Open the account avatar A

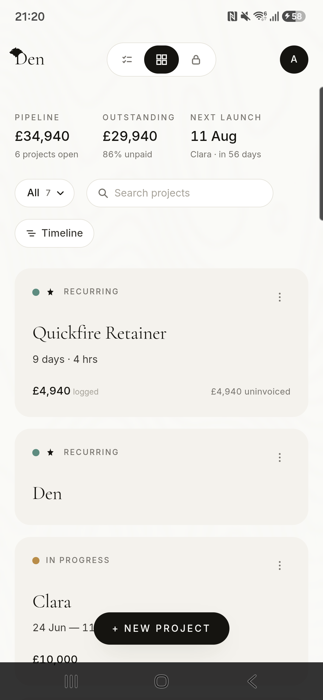pos(294,60)
